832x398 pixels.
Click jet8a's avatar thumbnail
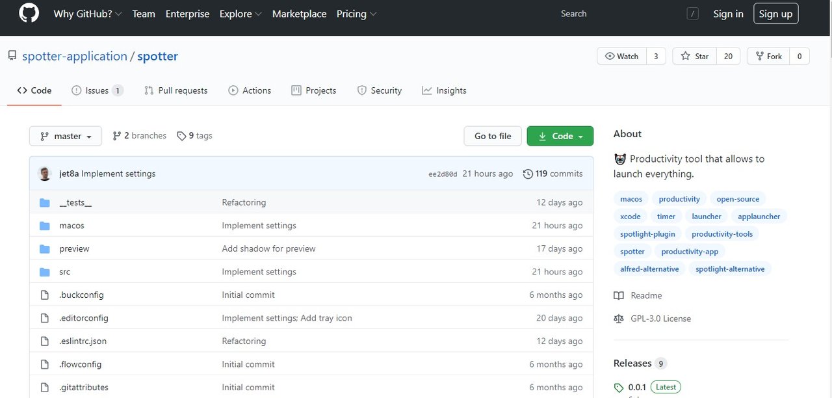(x=45, y=174)
